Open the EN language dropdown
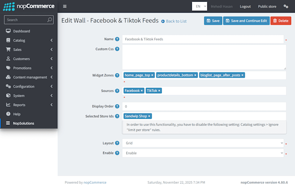Screen dimensions: 295x189 [200, 7]
